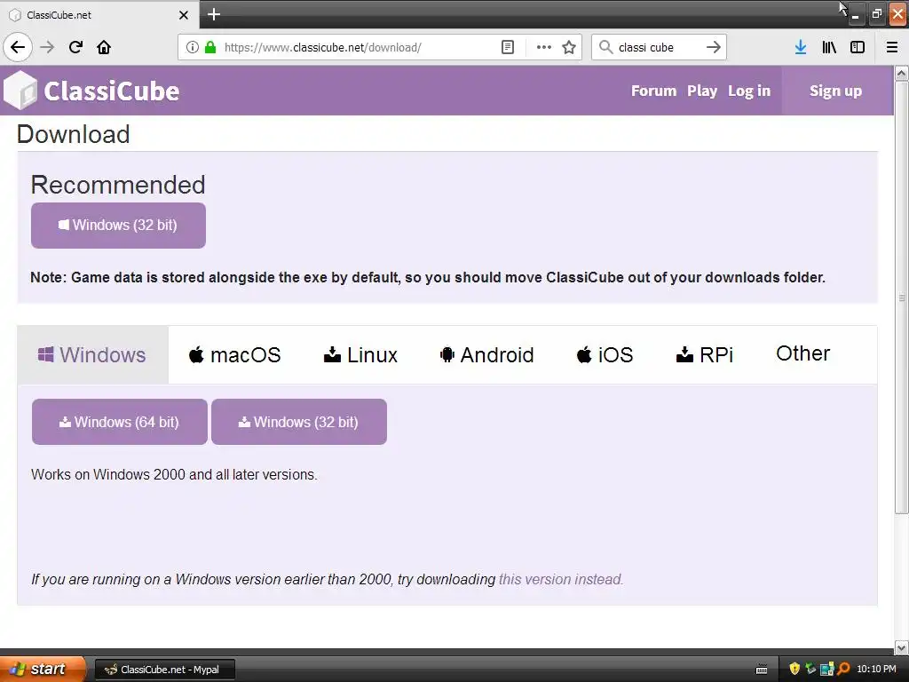Download recommended Windows (32 bit) build
Viewport: 909px width, 682px height.
(118, 226)
